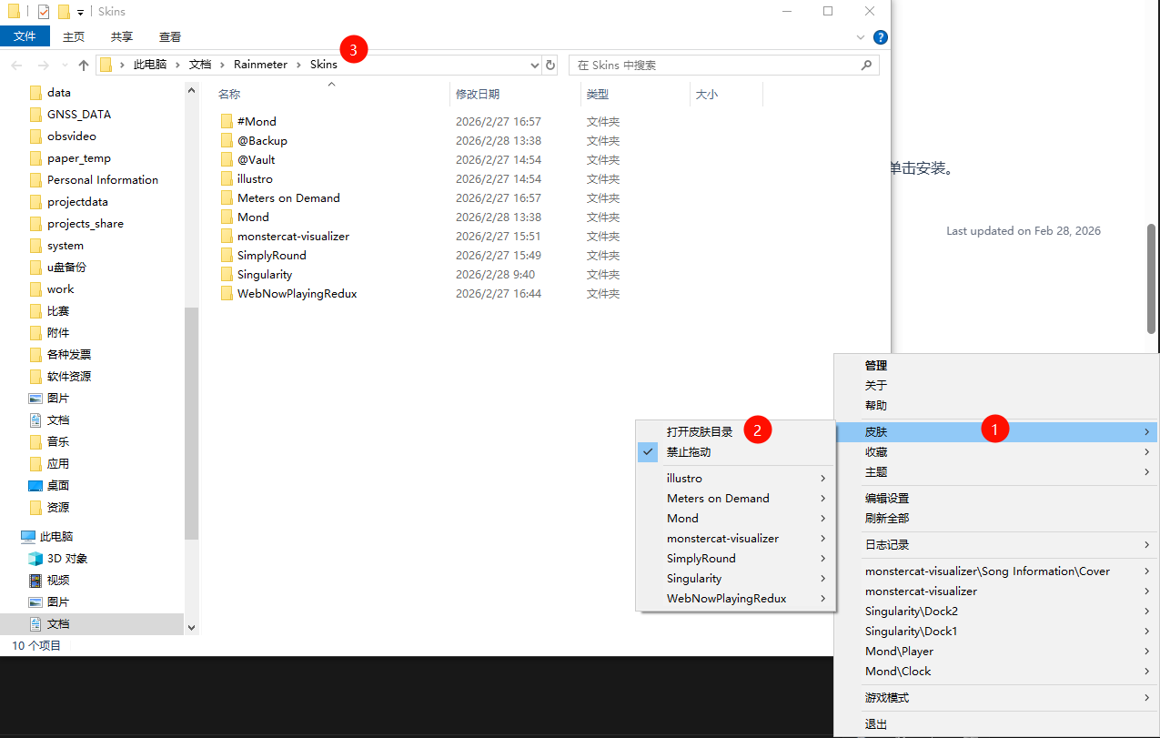
Task: Open the 查看 ribbon tab
Action: tap(170, 37)
